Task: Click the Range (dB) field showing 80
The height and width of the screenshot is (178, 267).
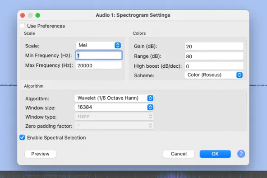Action: tap(214, 56)
